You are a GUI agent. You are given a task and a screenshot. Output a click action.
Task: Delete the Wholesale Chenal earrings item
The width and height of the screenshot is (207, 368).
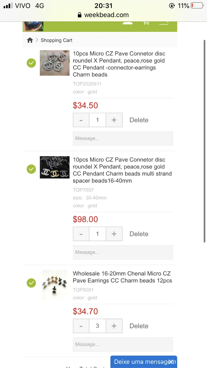(139, 326)
